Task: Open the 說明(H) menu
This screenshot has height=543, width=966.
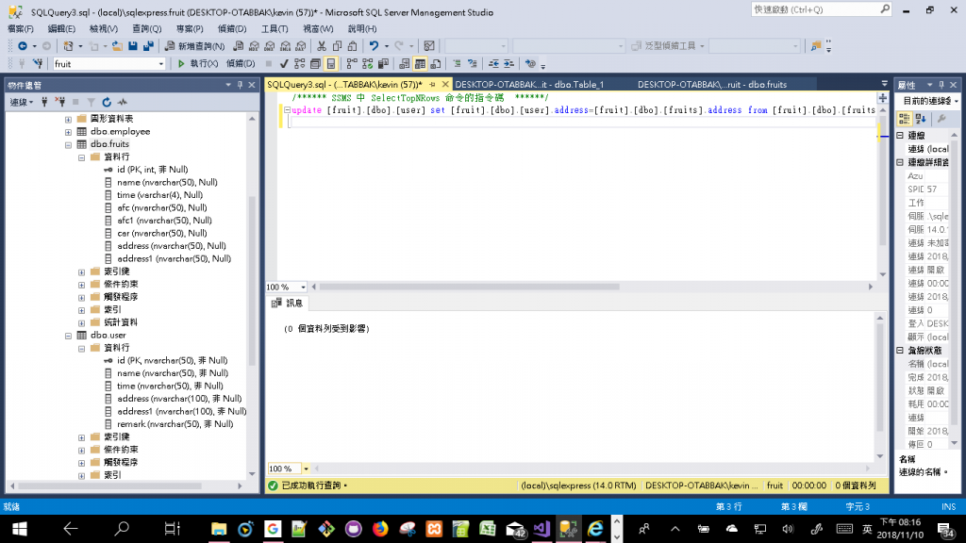Action: (362, 29)
